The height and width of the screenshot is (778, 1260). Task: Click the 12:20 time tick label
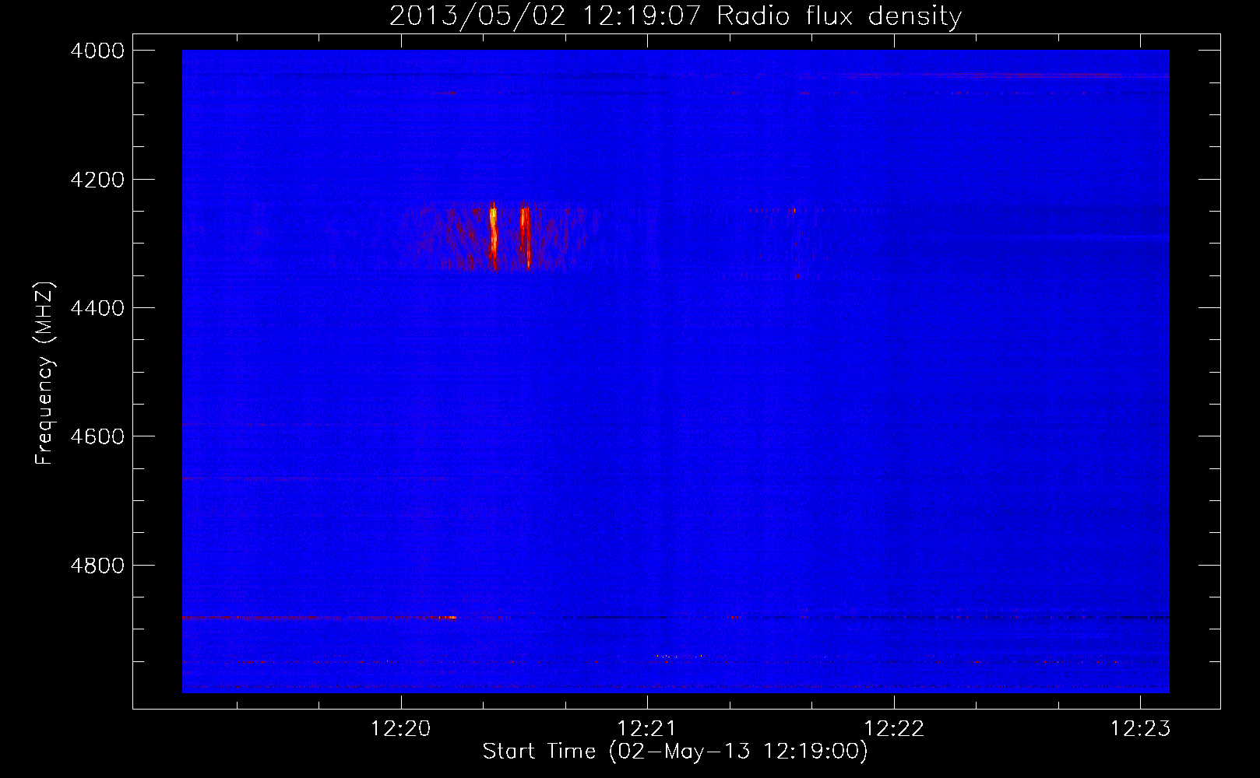tap(400, 729)
